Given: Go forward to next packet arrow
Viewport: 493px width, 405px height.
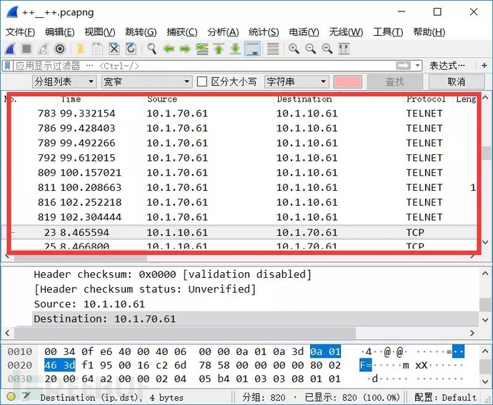Looking at the screenshot, I should tap(185, 49).
